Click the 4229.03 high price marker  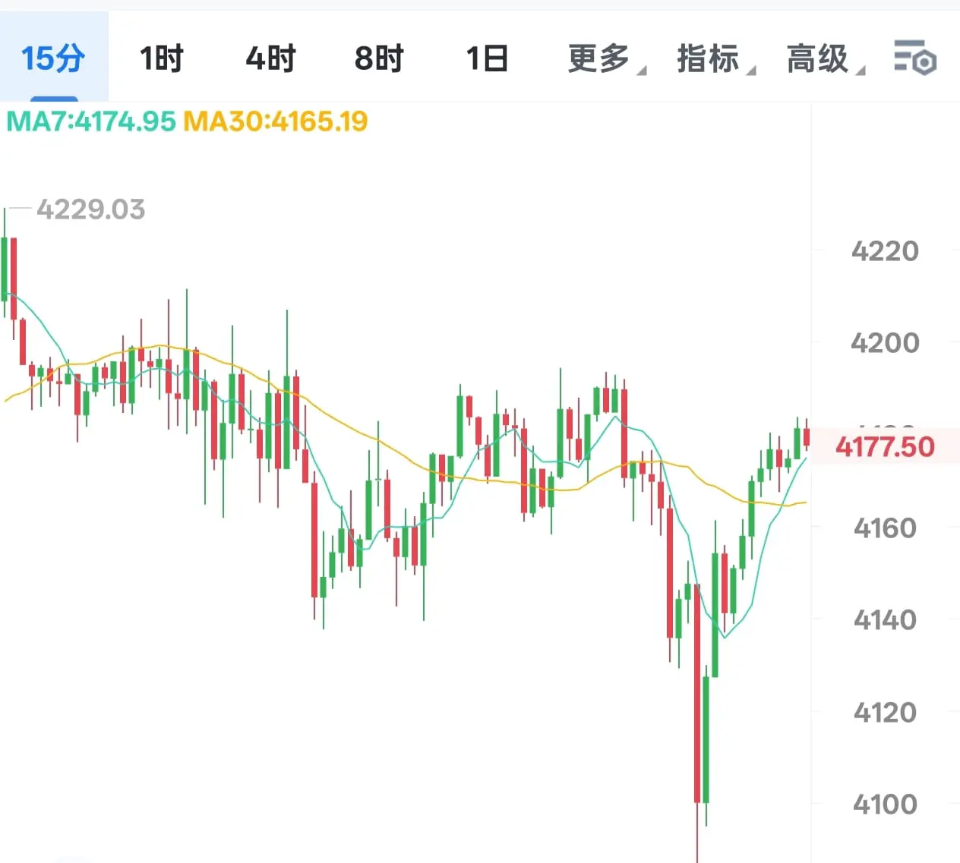click(90, 209)
